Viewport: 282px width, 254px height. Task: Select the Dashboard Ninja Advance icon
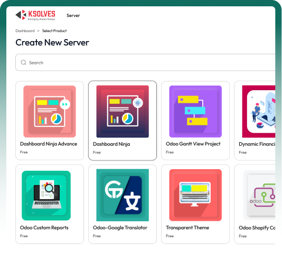[50, 112]
